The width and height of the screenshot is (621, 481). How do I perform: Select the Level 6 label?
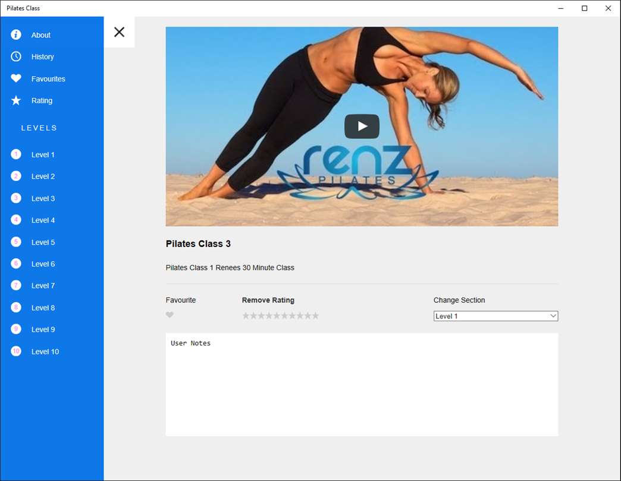point(43,264)
